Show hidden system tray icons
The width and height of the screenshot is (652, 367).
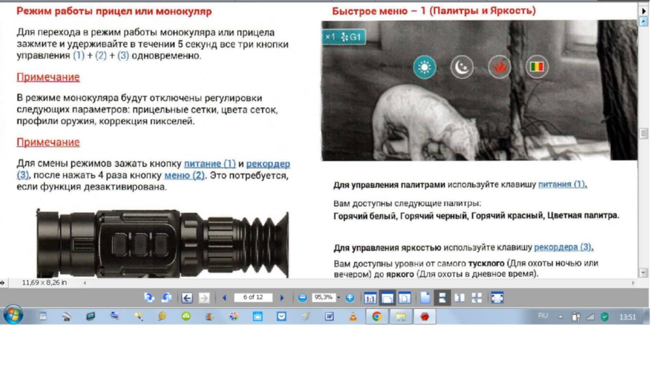[x=560, y=317]
